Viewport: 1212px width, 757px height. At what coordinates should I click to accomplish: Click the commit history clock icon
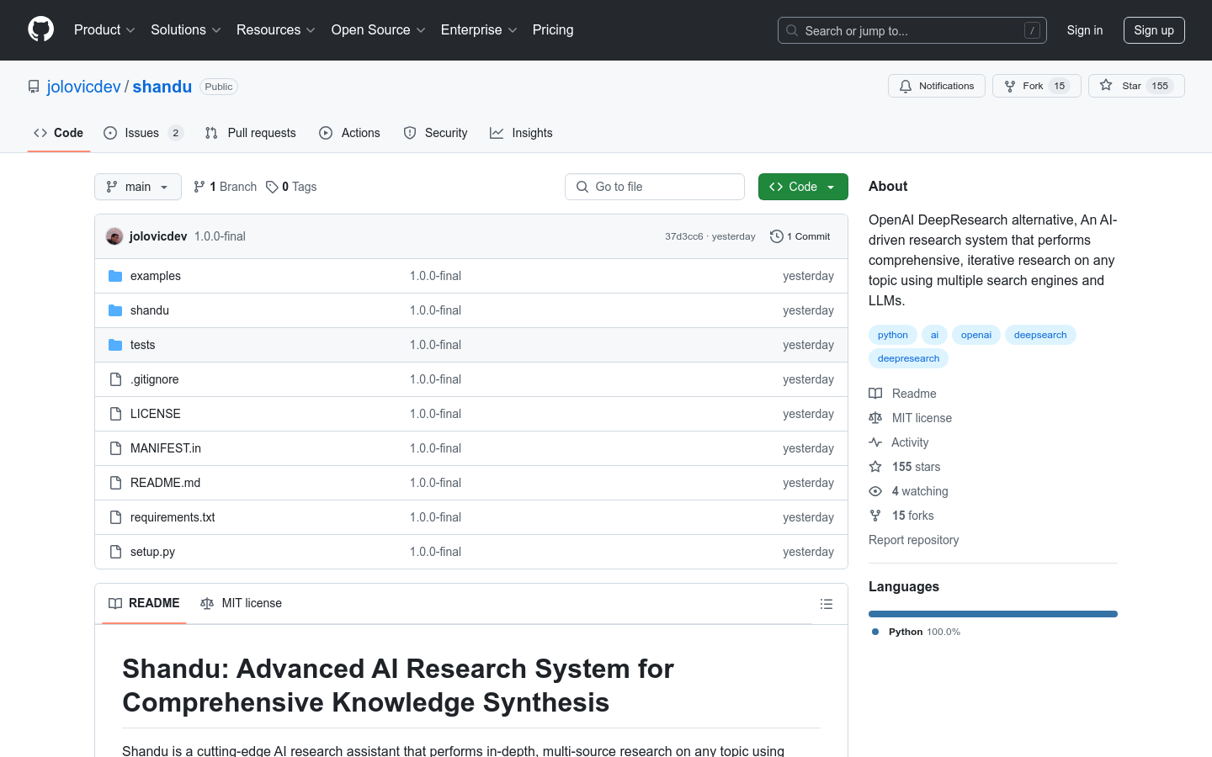[x=777, y=236]
